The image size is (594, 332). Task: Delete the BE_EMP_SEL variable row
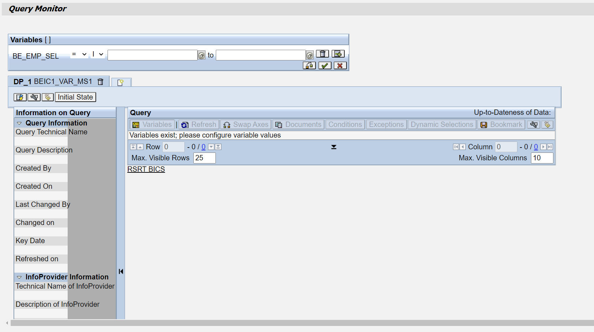(x=323, y=54)
